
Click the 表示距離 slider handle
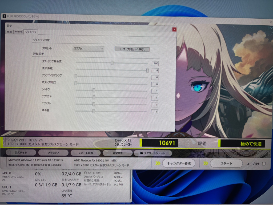click(x=147, y=70)
